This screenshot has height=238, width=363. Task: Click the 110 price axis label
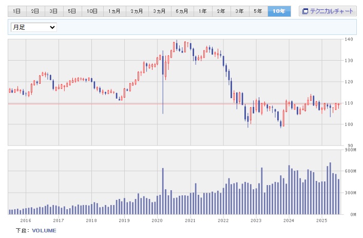349,103
